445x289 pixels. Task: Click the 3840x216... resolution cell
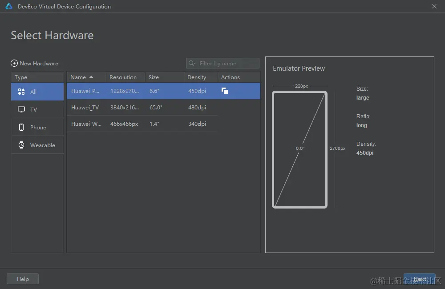[125, 108]
